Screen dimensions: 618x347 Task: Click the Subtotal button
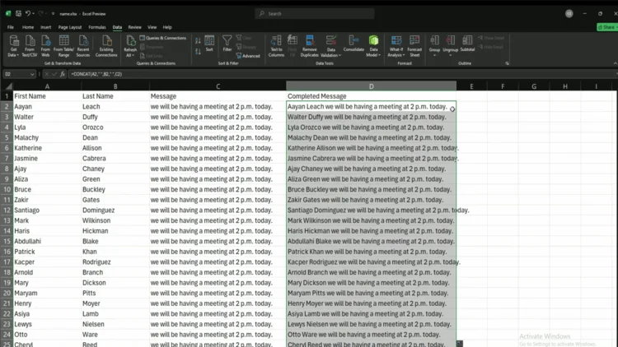pos(467,44)
